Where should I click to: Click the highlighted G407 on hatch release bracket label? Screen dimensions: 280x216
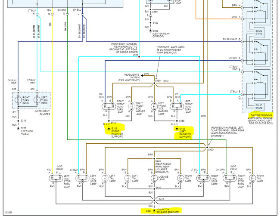pos(162,211)
